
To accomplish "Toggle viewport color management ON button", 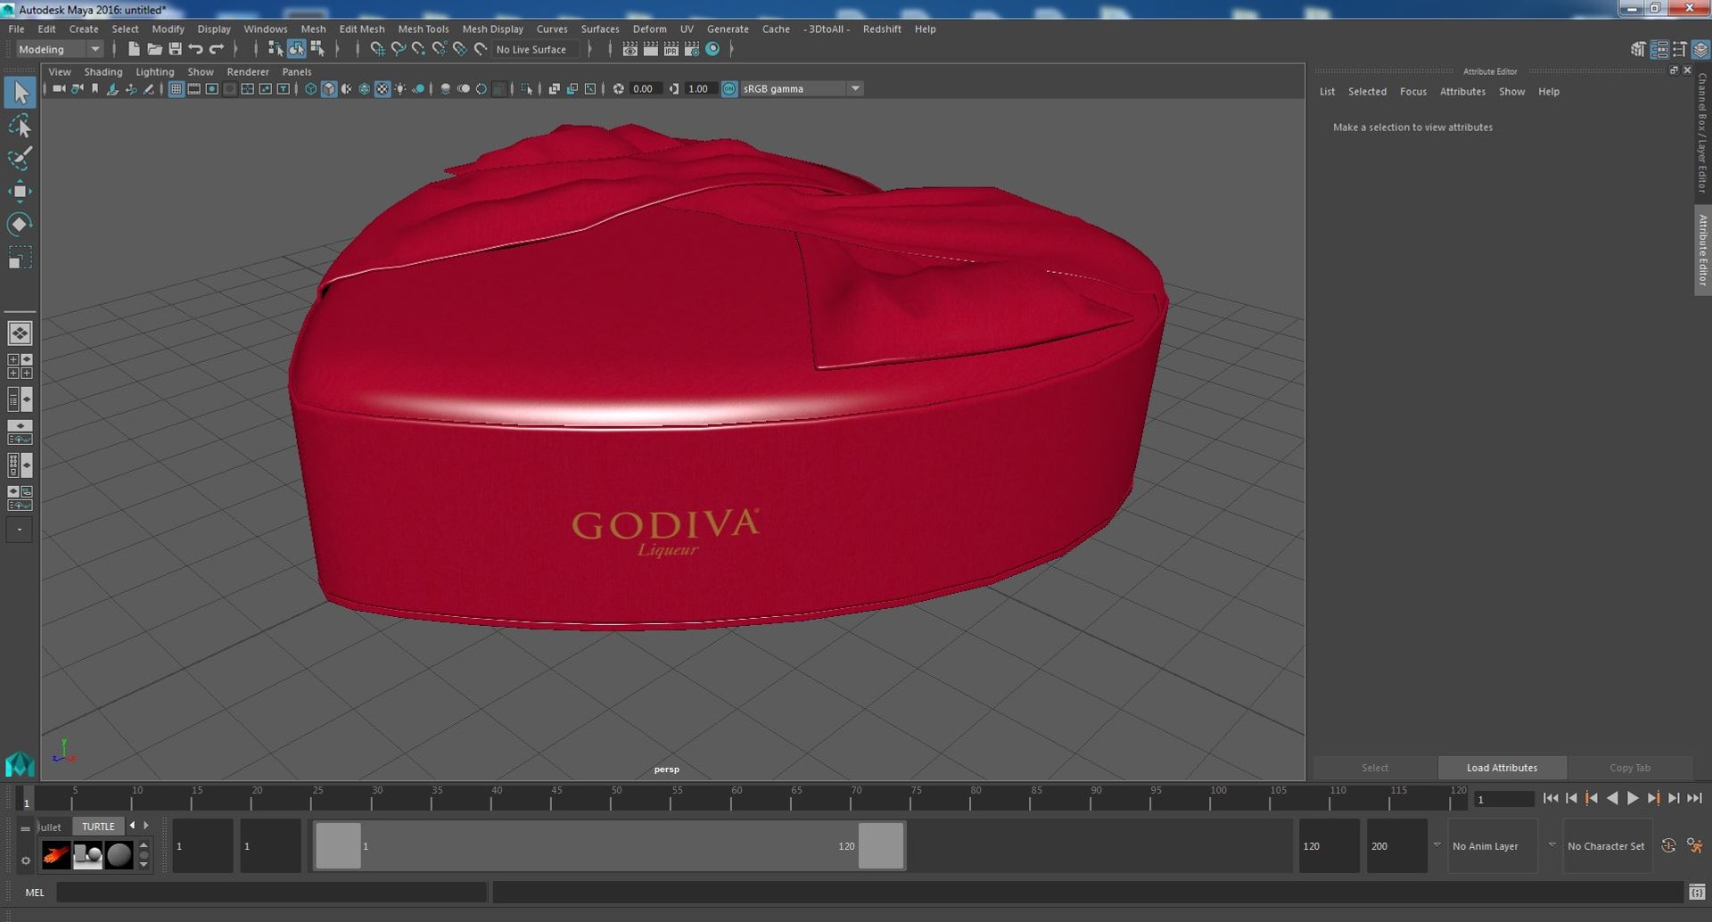I will [x=729, y=88].
